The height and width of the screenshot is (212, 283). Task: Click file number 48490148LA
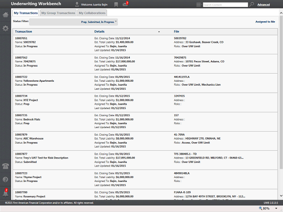click(x=182, y=173)
